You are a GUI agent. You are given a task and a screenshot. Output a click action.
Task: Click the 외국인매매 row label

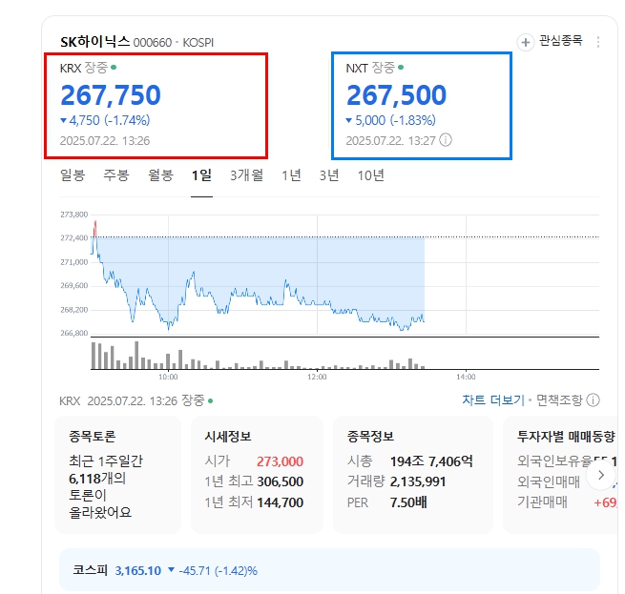click(x=549, y=481)
